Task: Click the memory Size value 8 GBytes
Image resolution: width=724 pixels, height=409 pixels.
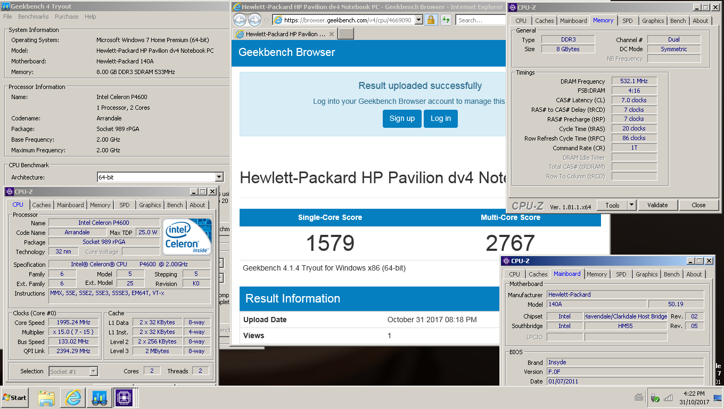Action: tap(568, 49)
